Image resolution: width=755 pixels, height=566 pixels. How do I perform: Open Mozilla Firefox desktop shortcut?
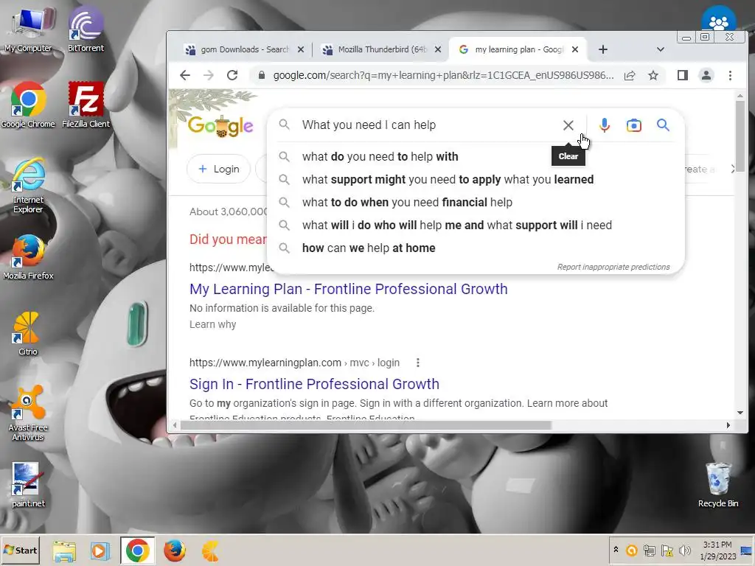coord(28,257)
